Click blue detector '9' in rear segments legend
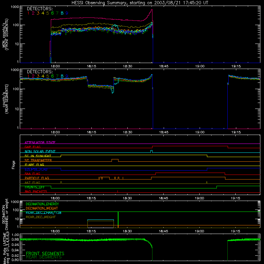This screenshot has height=264, width=264. (x=67, y=76)
